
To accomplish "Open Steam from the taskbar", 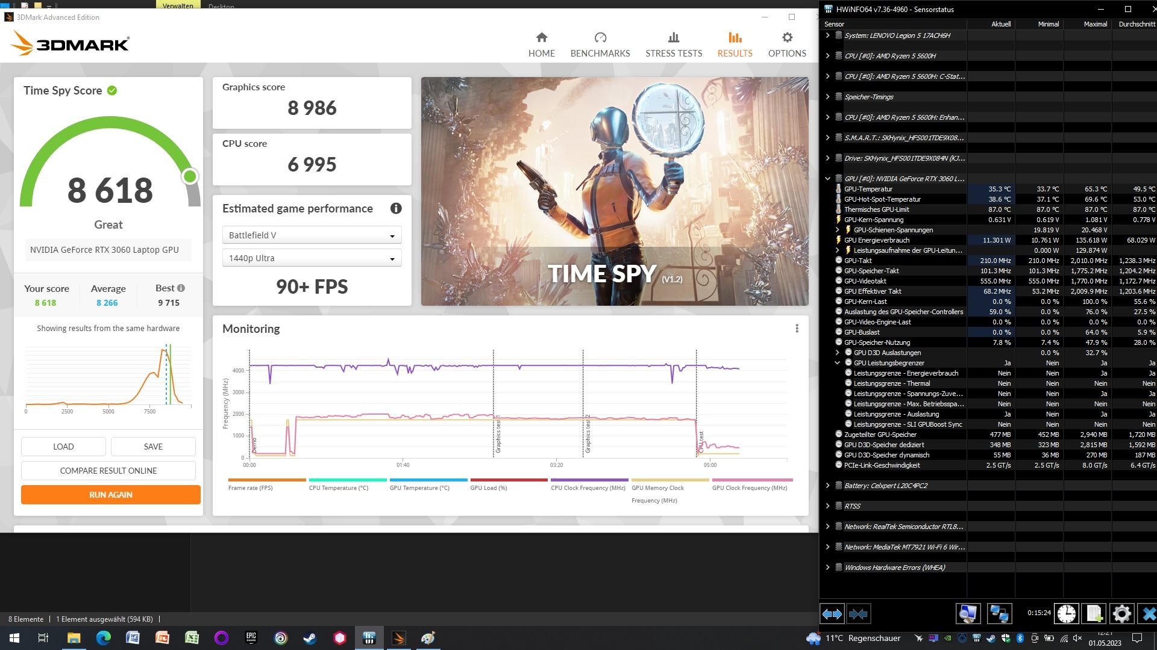I will click(310, 637).
